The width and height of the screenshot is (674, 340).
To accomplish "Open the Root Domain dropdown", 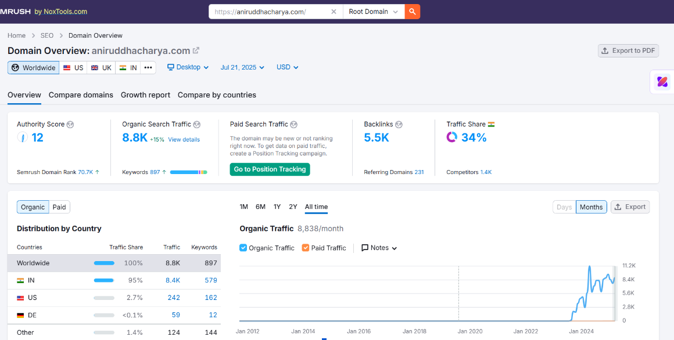I will click(x=374, y=12).
